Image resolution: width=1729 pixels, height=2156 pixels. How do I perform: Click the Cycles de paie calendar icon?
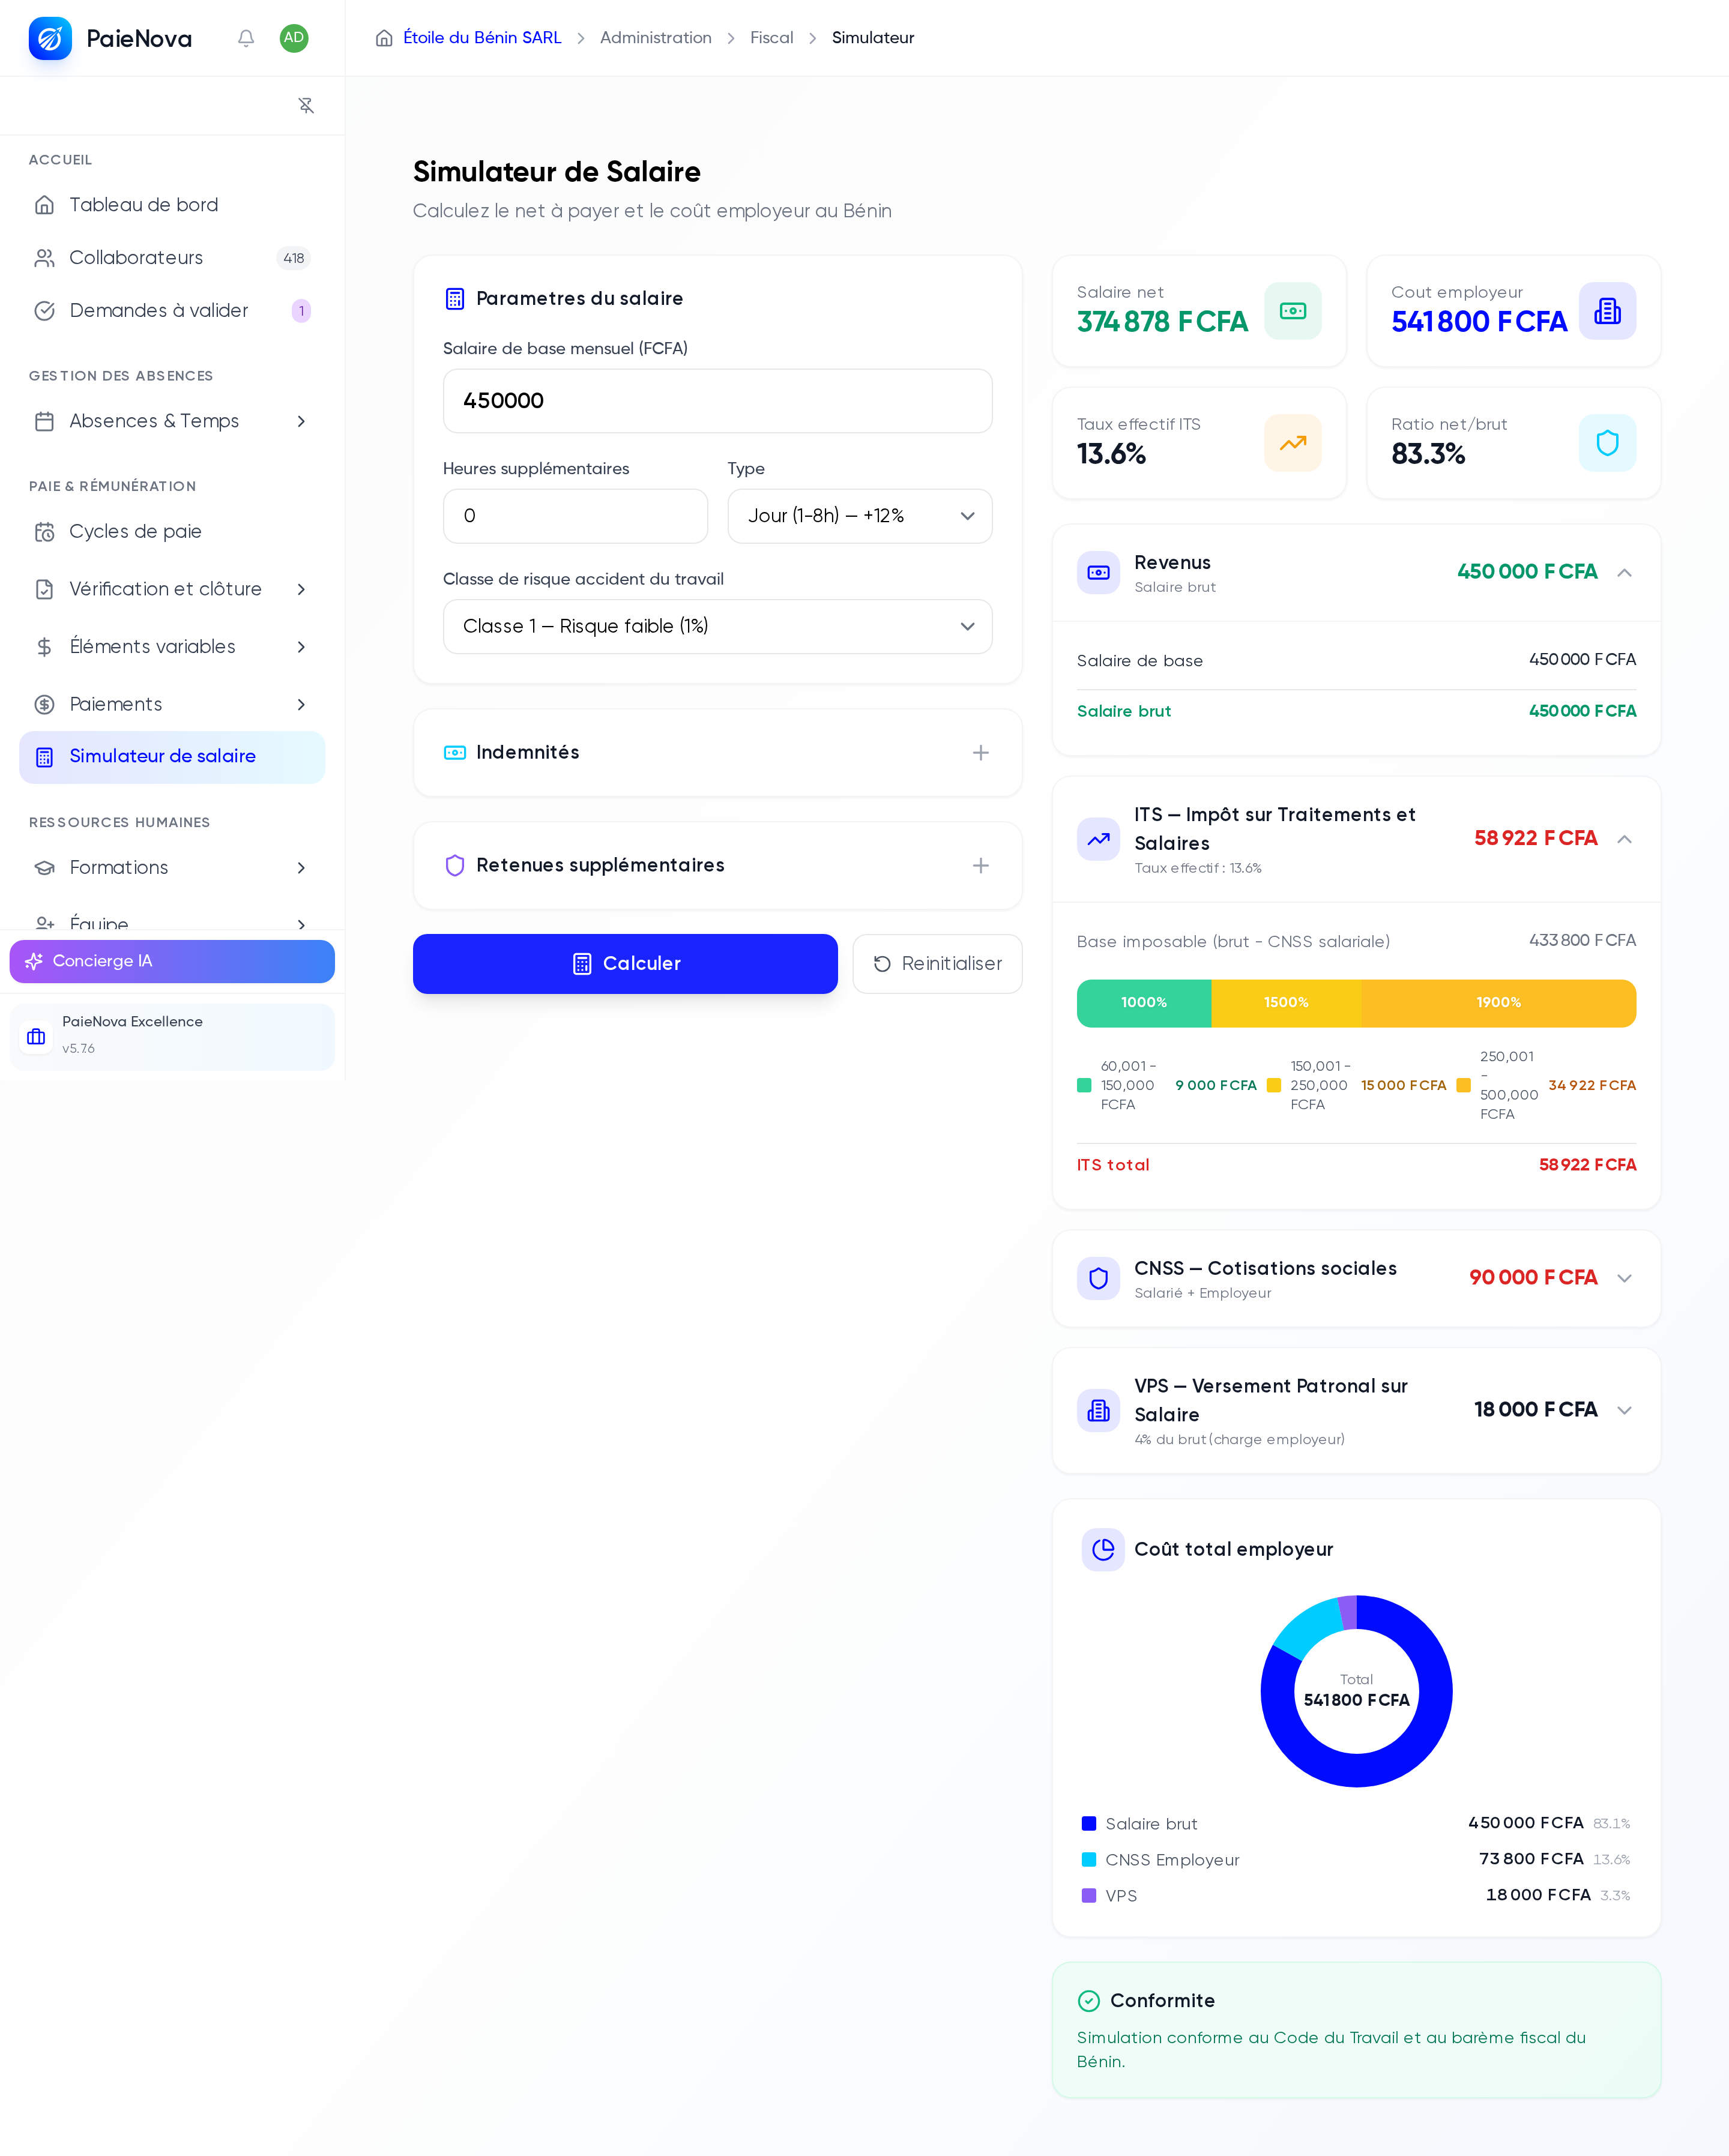coord(44,531)
